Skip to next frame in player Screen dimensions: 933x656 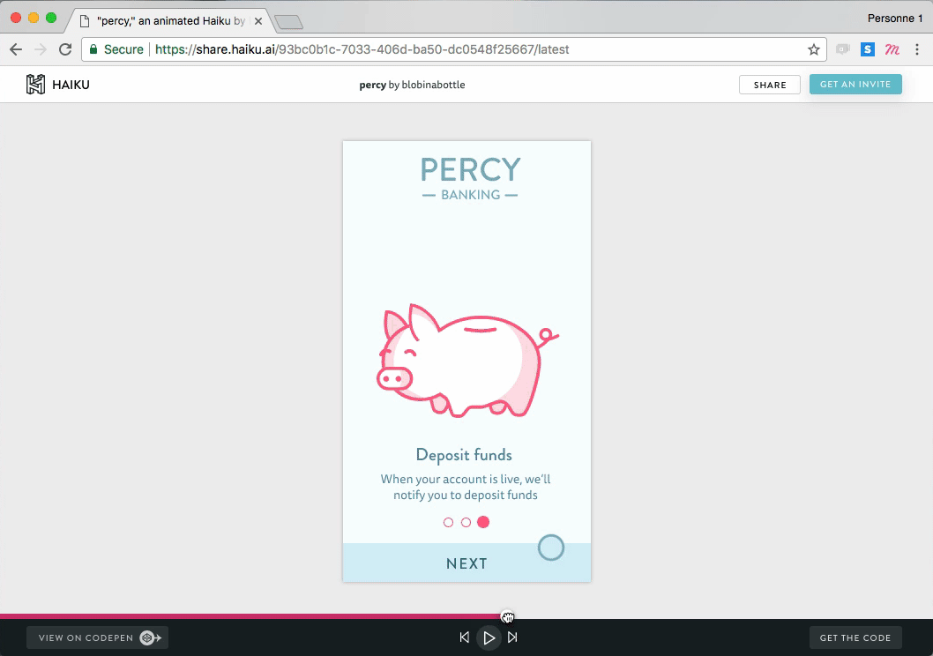512,637
